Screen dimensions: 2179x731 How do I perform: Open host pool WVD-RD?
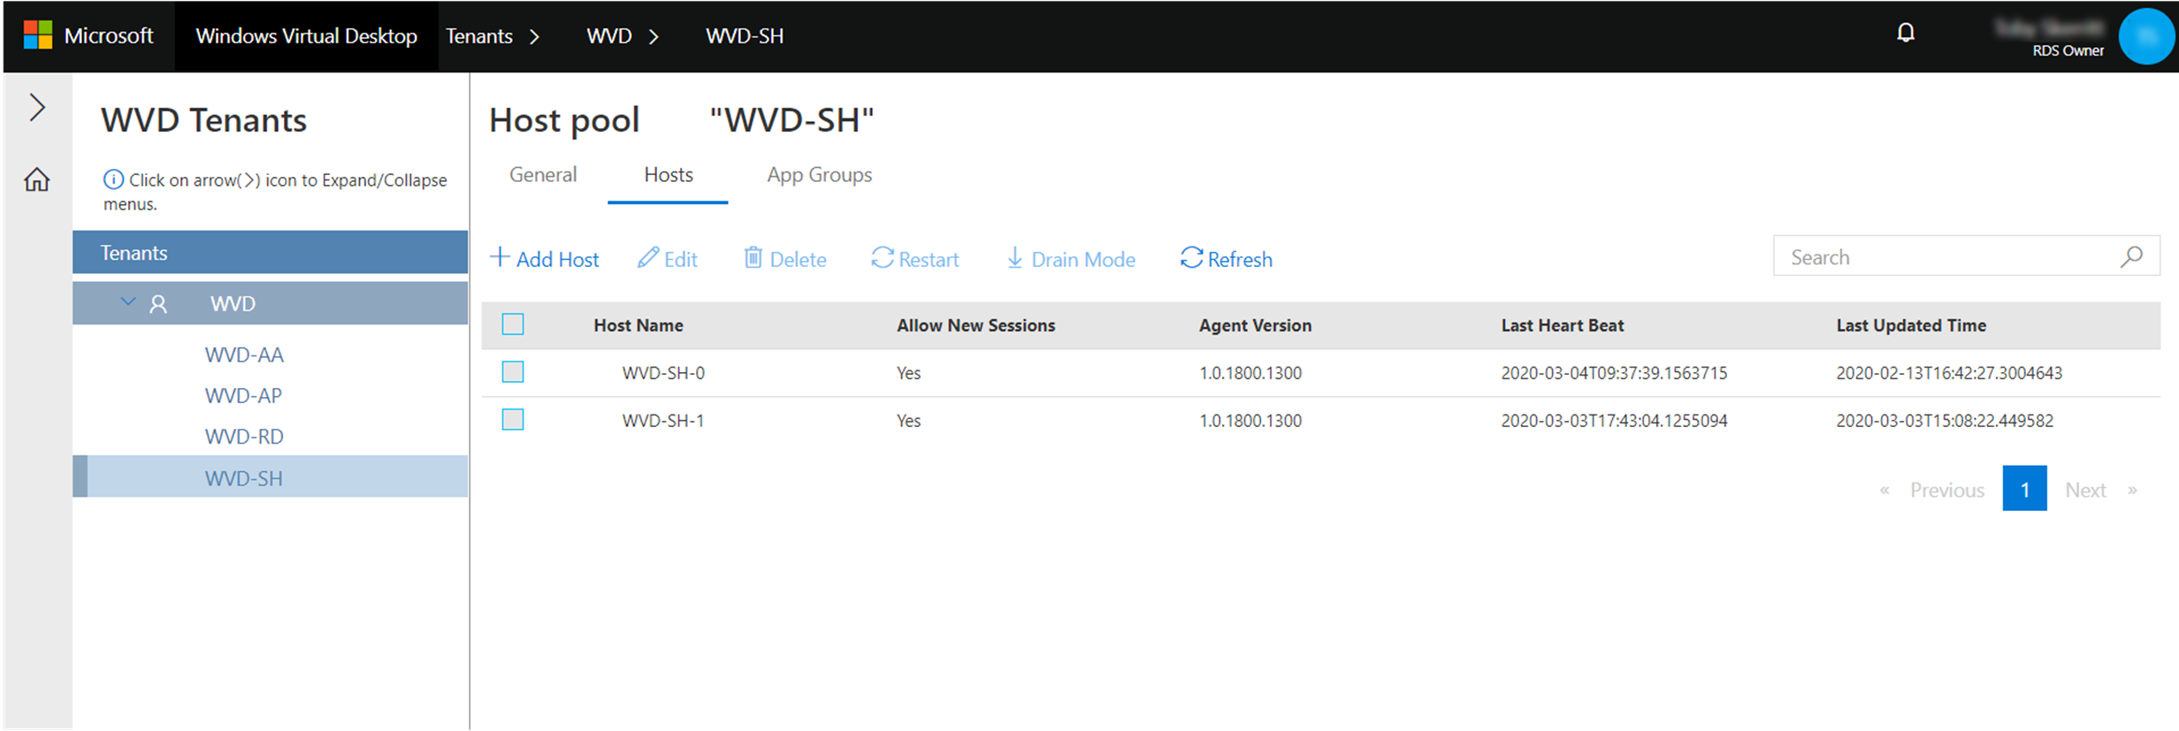[x=244, y=437]
